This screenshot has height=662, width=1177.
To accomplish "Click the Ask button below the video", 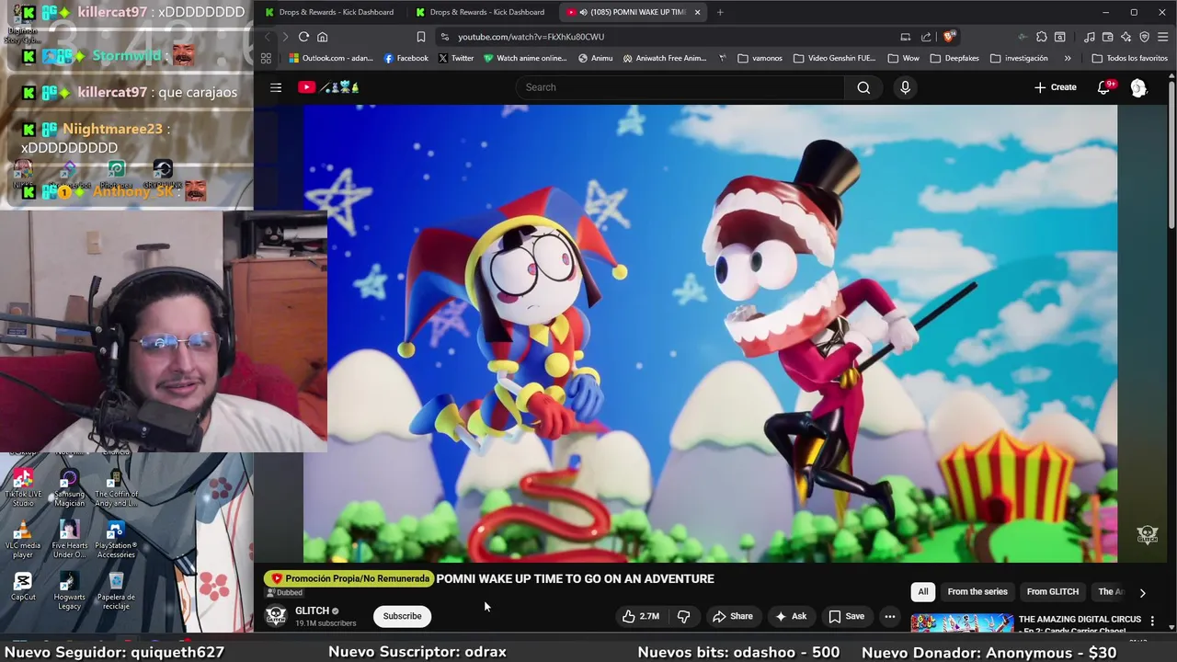I will pos(790,616).
